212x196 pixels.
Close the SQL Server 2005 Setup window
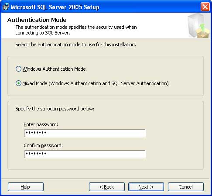coord(205,7)
